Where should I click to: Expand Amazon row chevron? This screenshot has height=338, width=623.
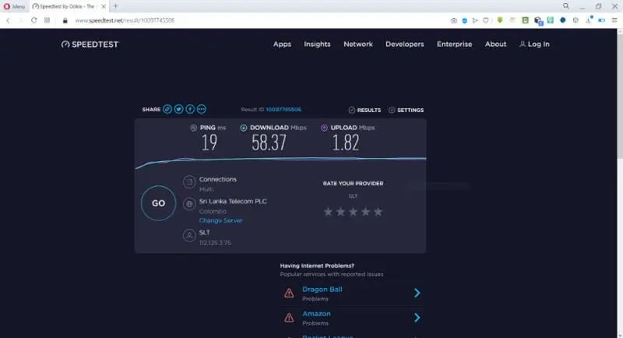417,317
